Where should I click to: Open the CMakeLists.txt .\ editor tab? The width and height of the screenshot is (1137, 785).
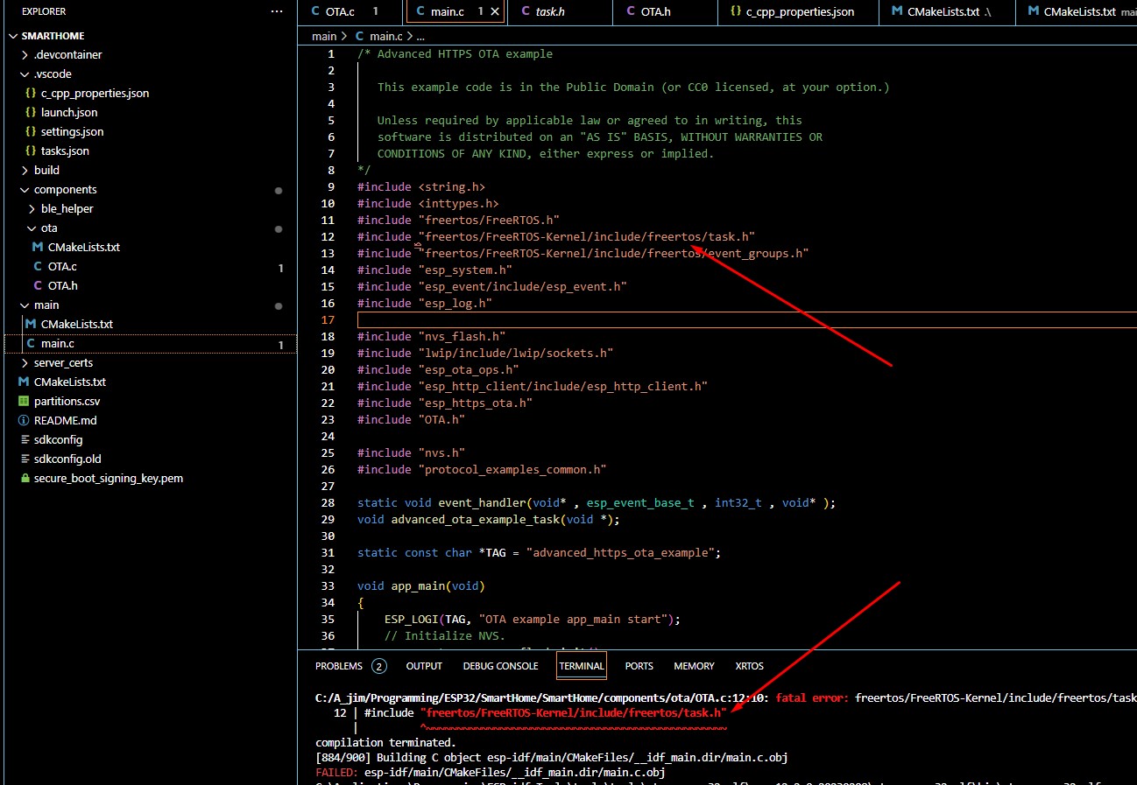tap(946, 11)
